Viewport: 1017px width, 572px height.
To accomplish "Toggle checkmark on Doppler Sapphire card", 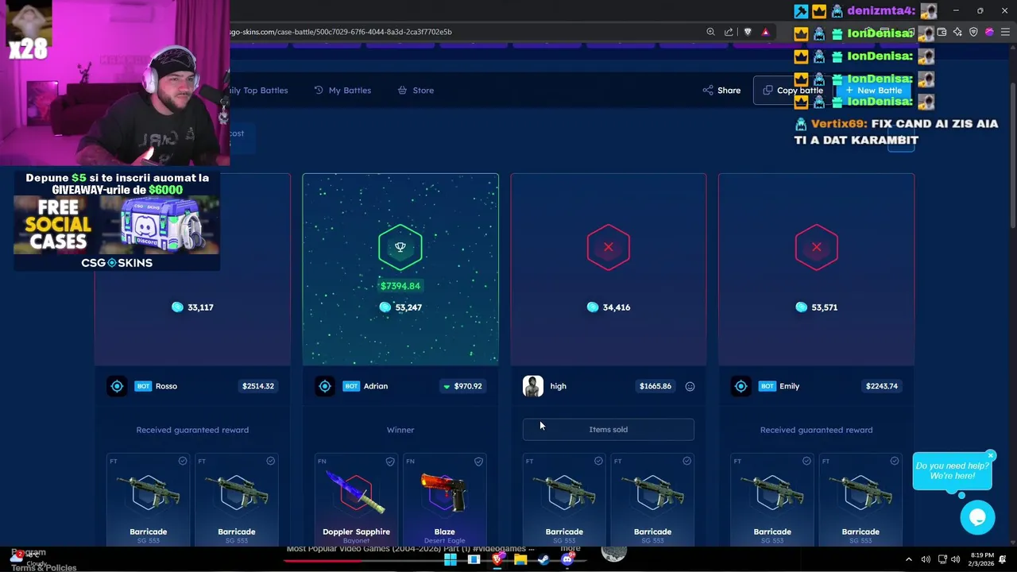I will tap(390, 461).
